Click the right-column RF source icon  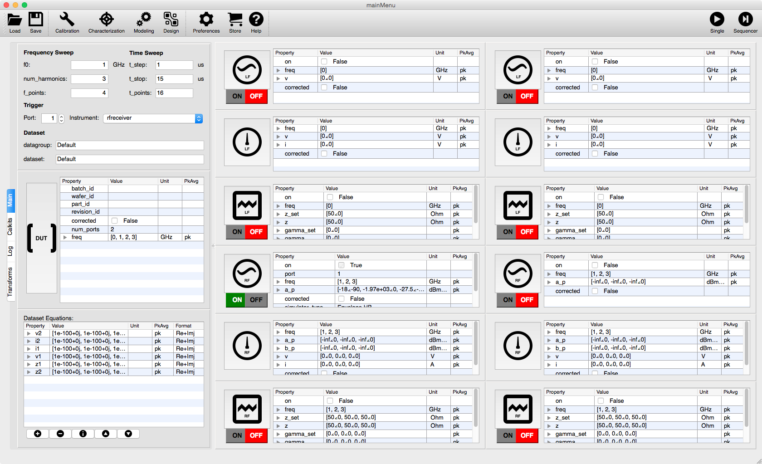coord(518,274)
